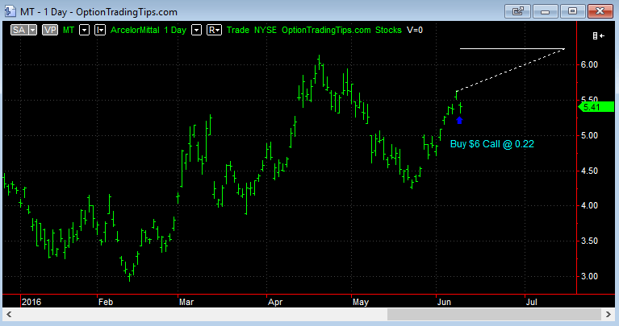Open the dropdown arrow next to SA
The width and height of the screenshot is (619, 326).
click(x=32, y=30)
